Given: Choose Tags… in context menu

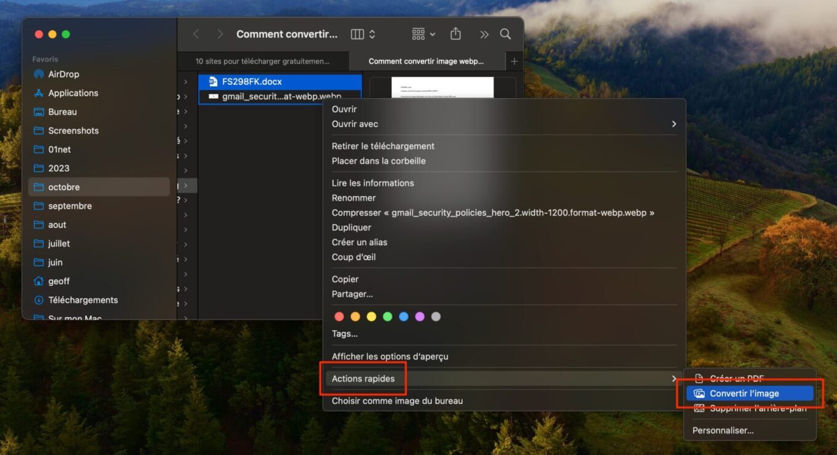Looking at the screenshot, I should click(x=345, y=334).
